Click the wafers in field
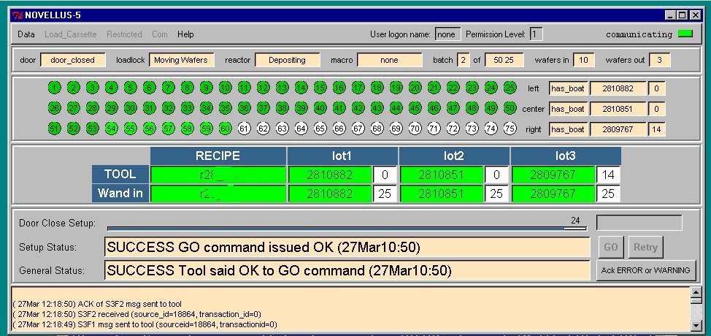Image resolution: width=711 pixels, height=336 pixels. [x=583, y=60]
